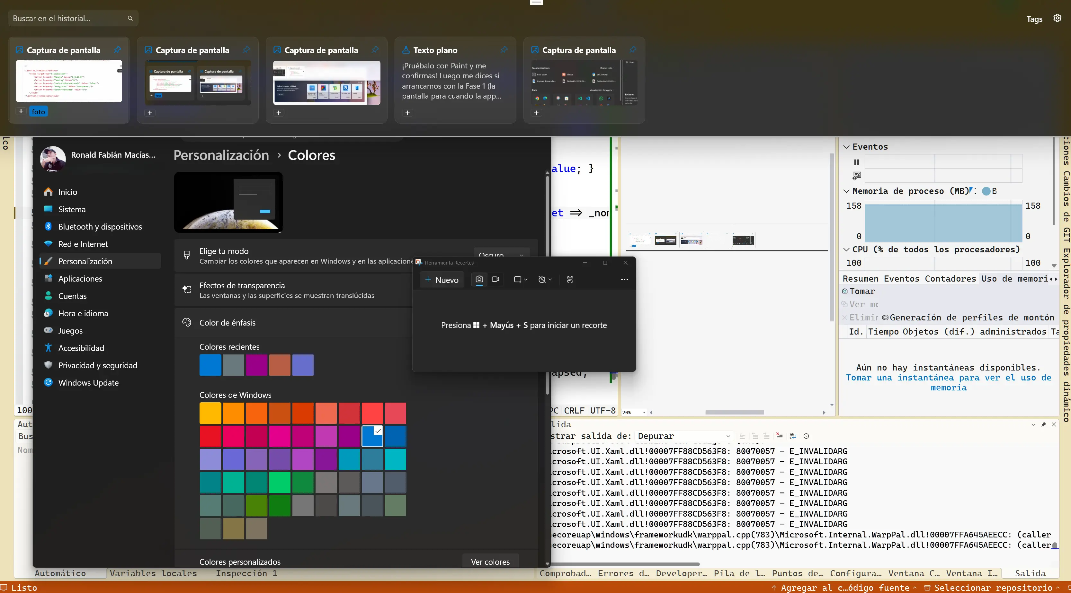This screenshot has width=1071, height=593.
Task: Collapse the CPU graph section
Action: point(846,249)
